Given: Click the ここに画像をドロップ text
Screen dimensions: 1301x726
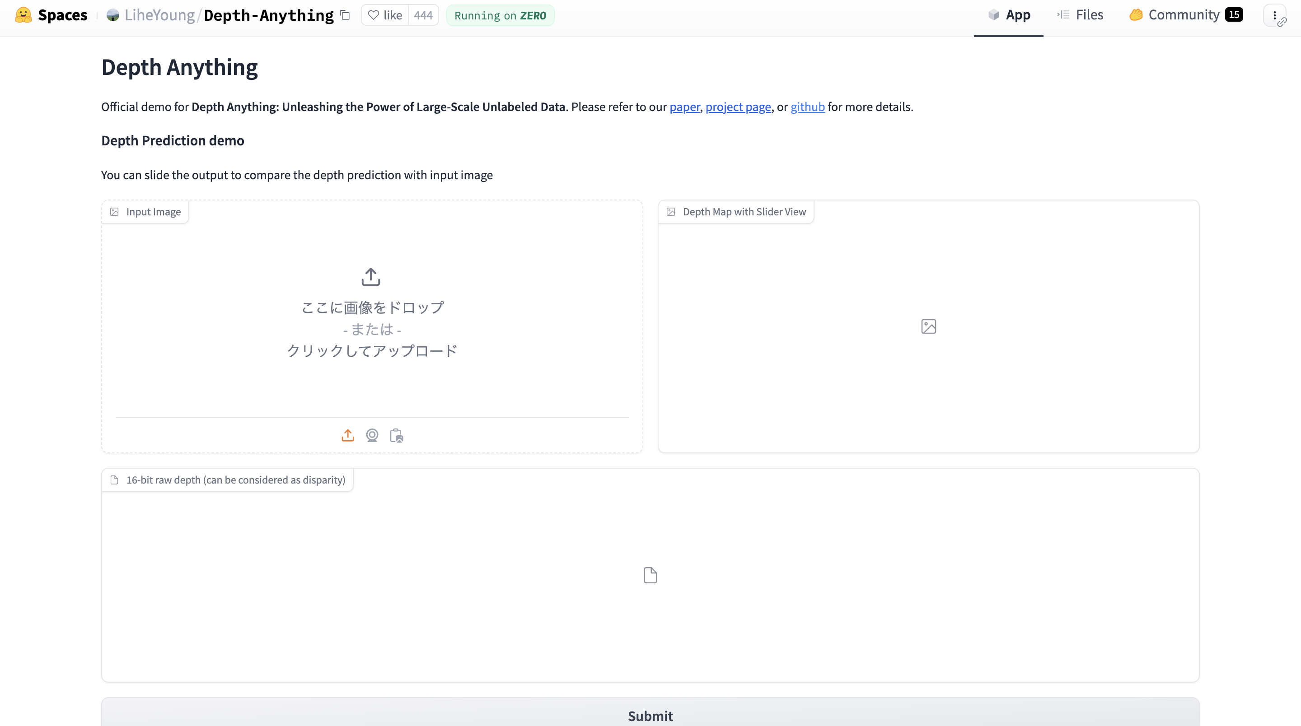Looking at the screenshot, I should [372, 307].
